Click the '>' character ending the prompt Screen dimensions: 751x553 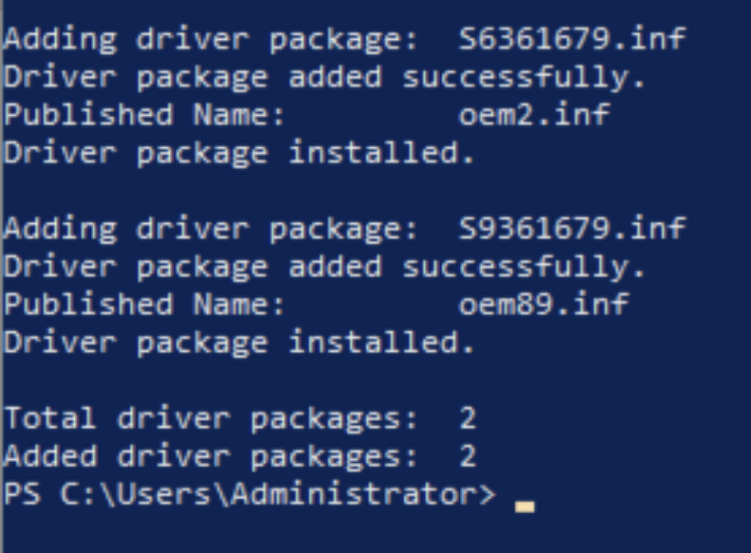pyautogui.click(x=486, y=494)
